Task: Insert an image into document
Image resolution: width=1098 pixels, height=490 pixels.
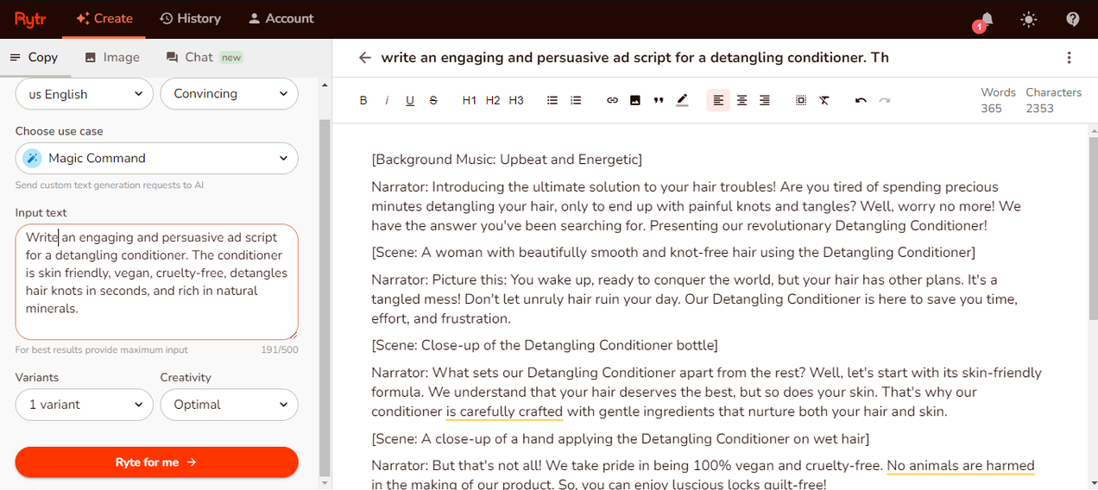Action: point(635,100)
